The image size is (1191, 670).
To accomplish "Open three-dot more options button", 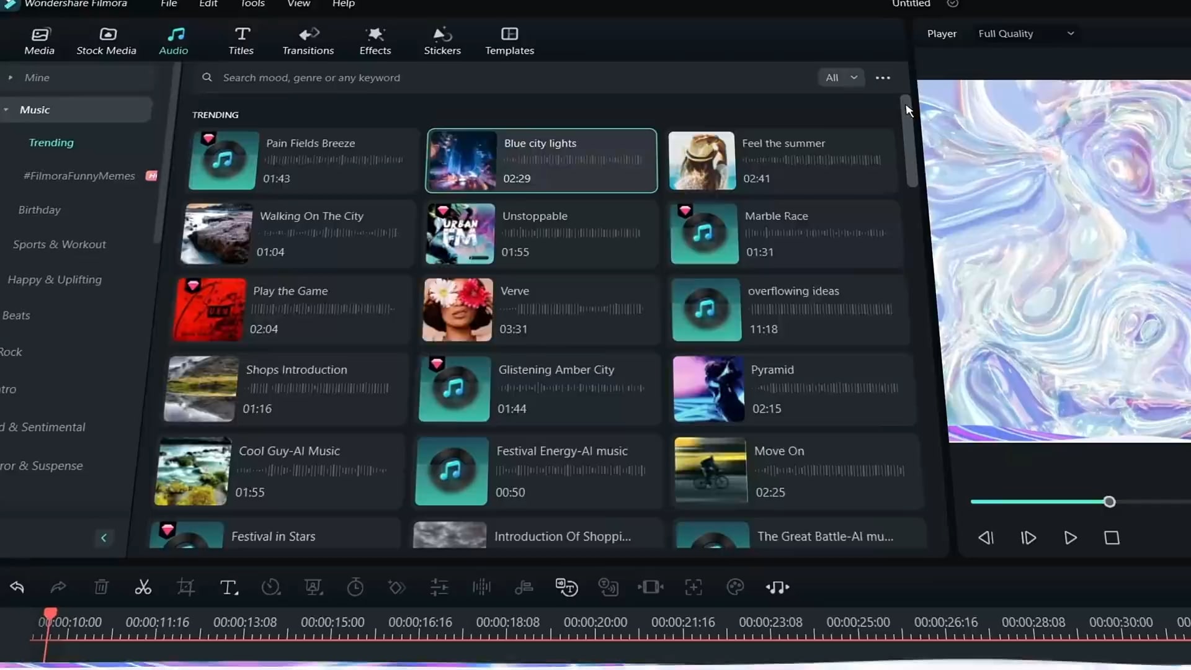I will coord(883,78).
